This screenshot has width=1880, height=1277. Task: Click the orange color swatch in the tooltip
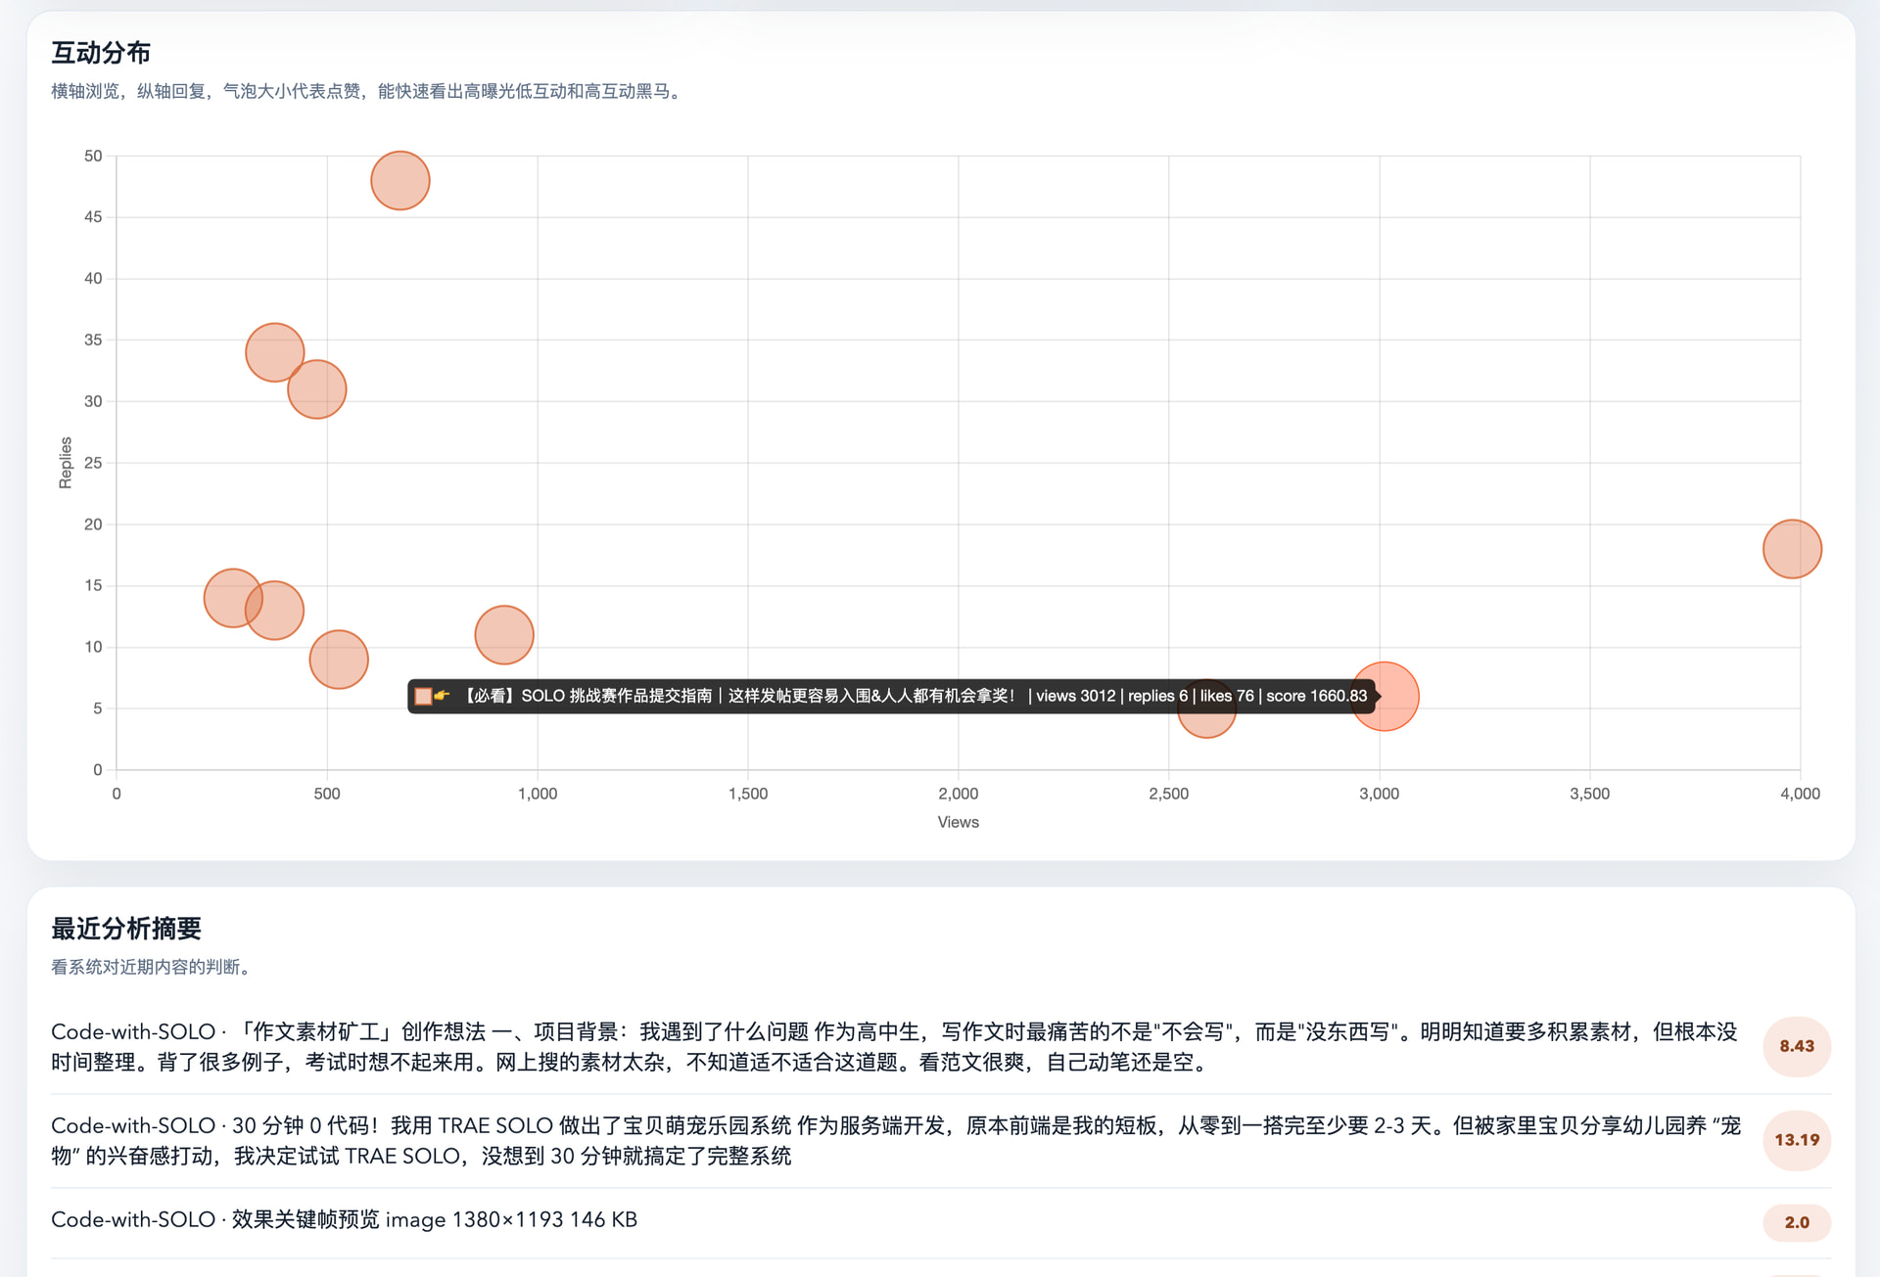[423, 697]
